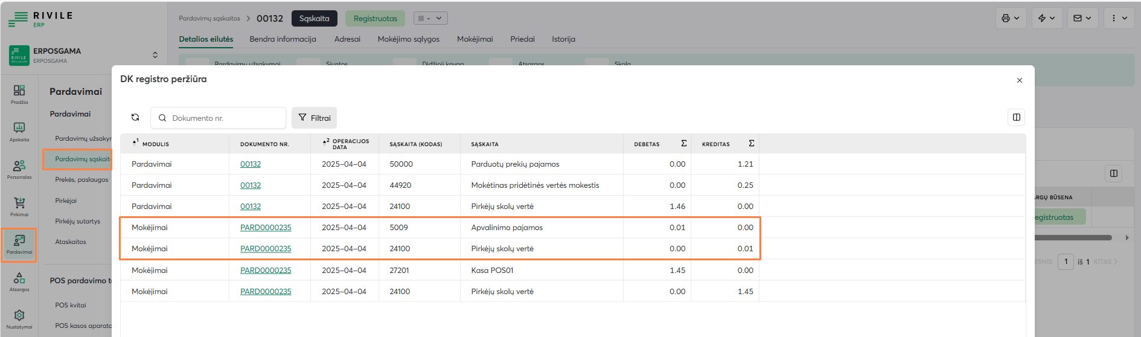The height and width of the screenshot is (337, 1141).
Task: Switch to the Bendra informacija tab
Action: 283,39
